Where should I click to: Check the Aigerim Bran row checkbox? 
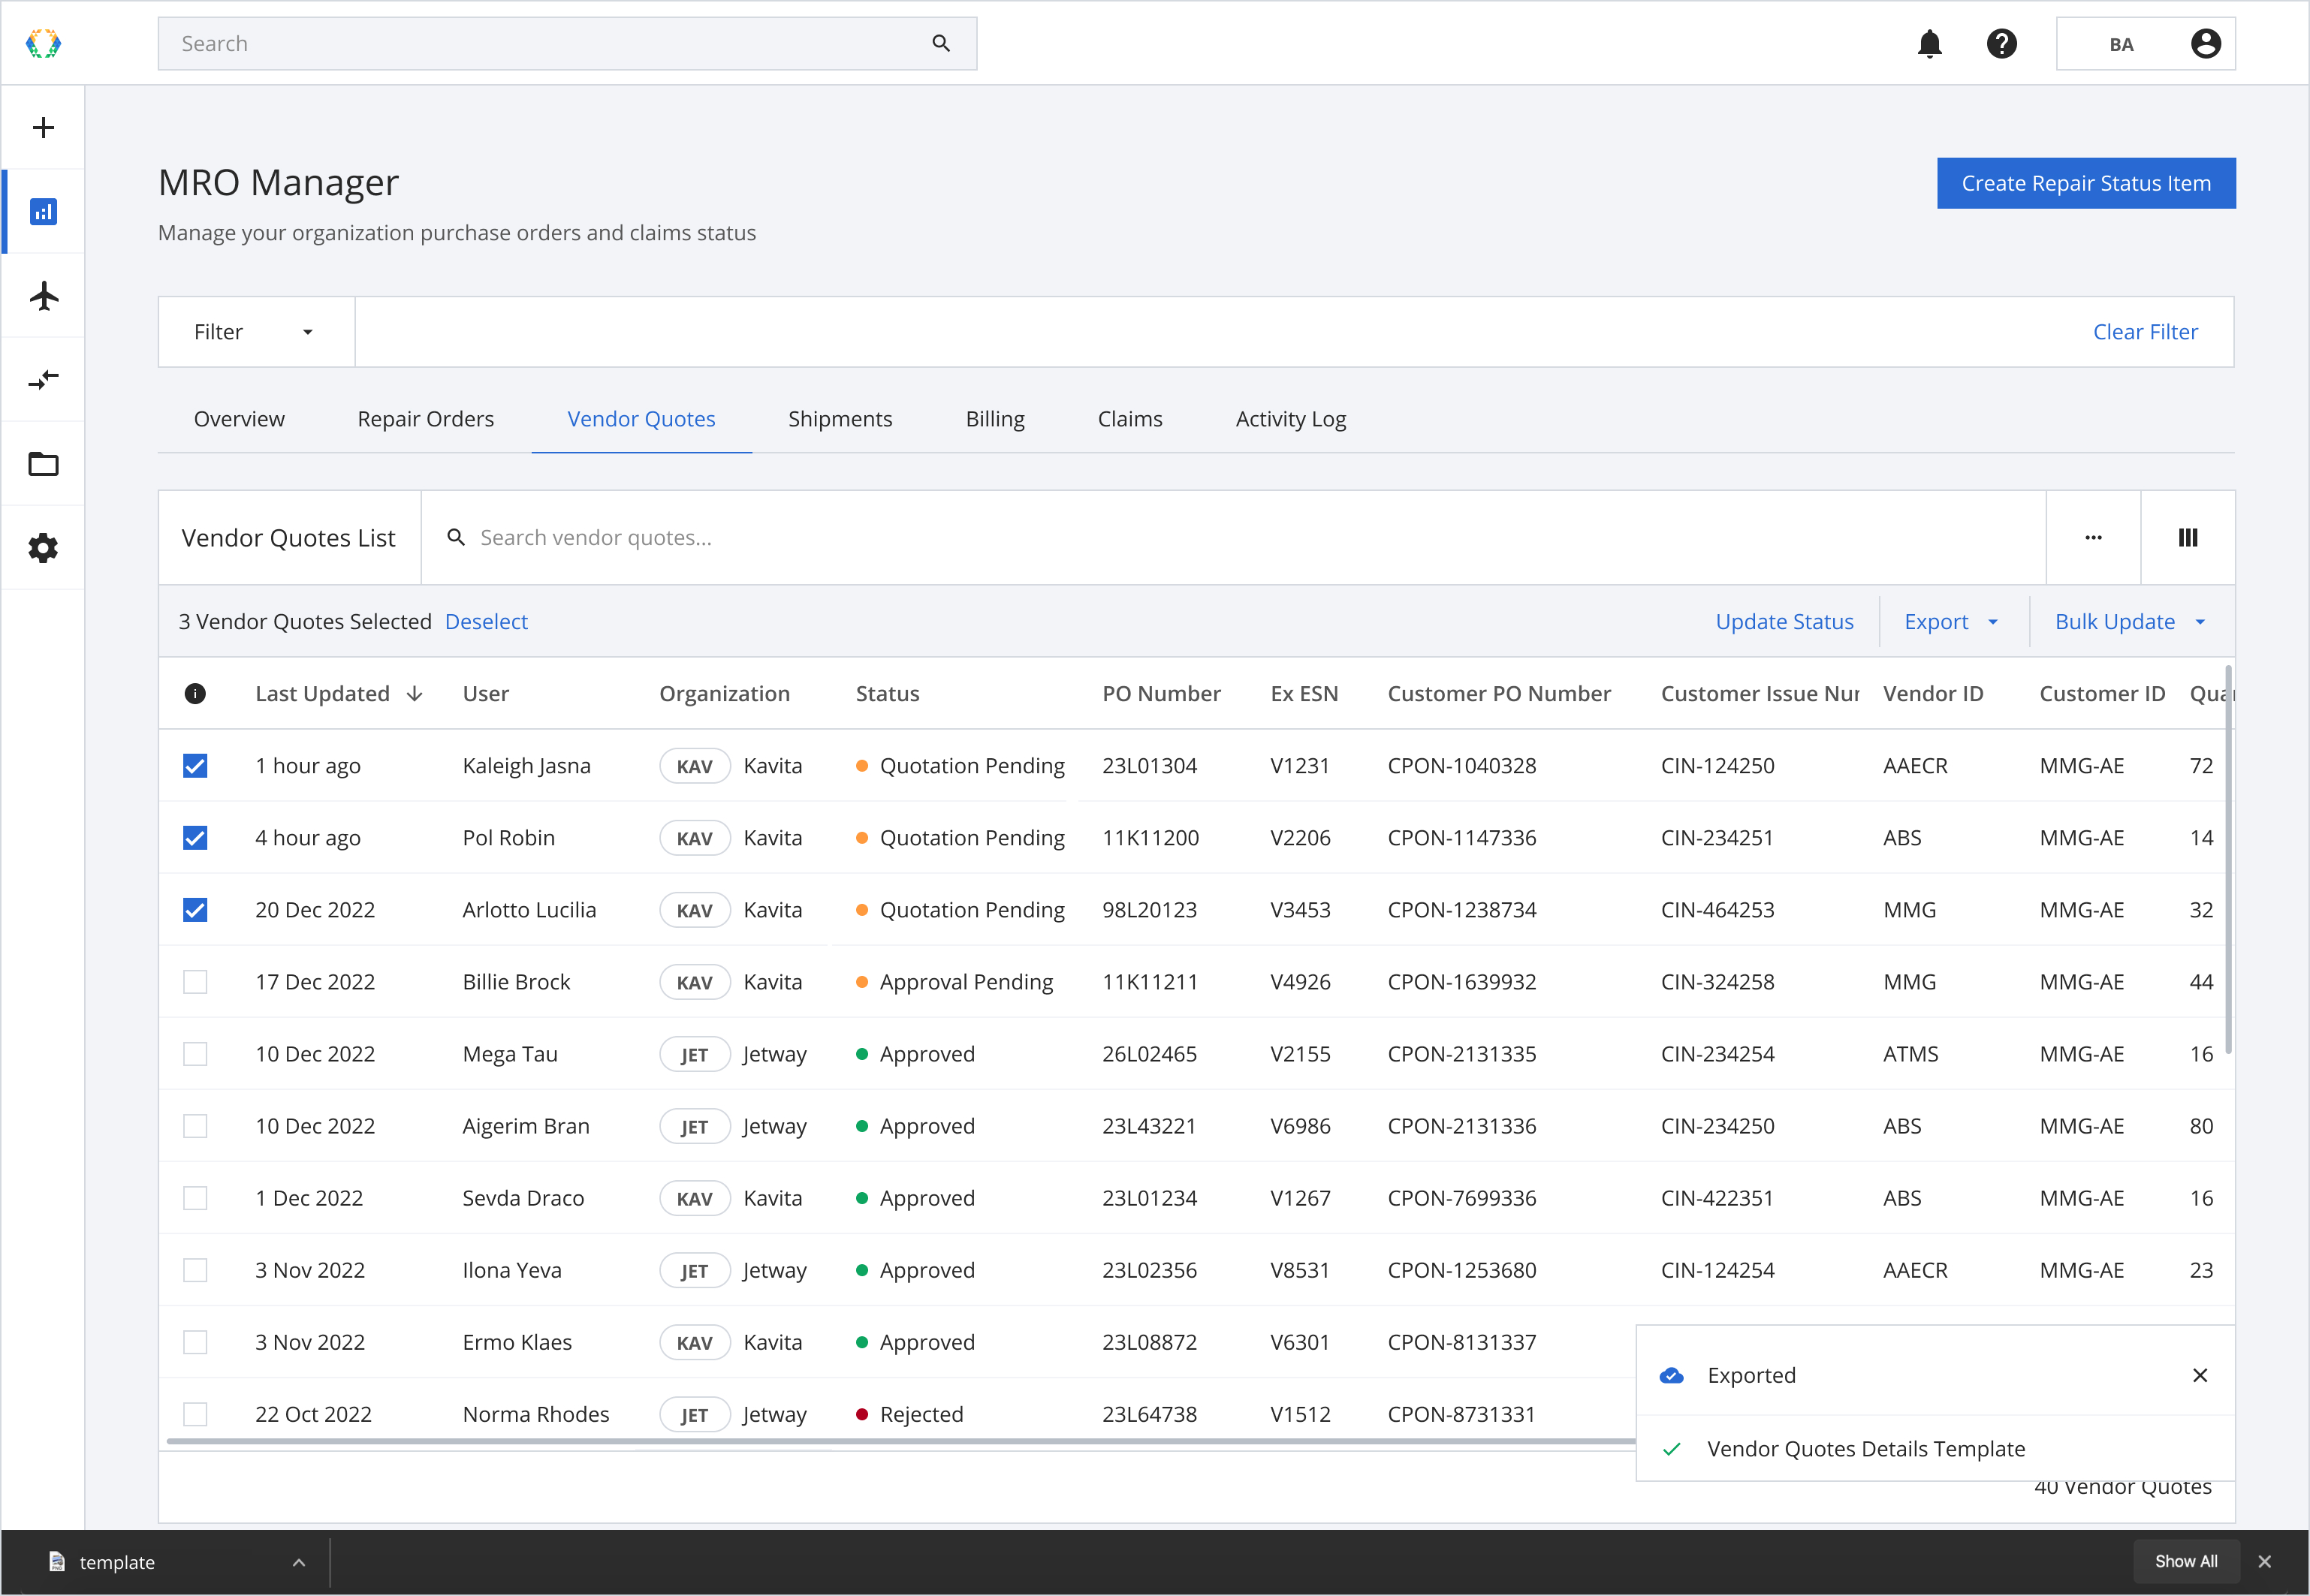(x=195, y=1126)
